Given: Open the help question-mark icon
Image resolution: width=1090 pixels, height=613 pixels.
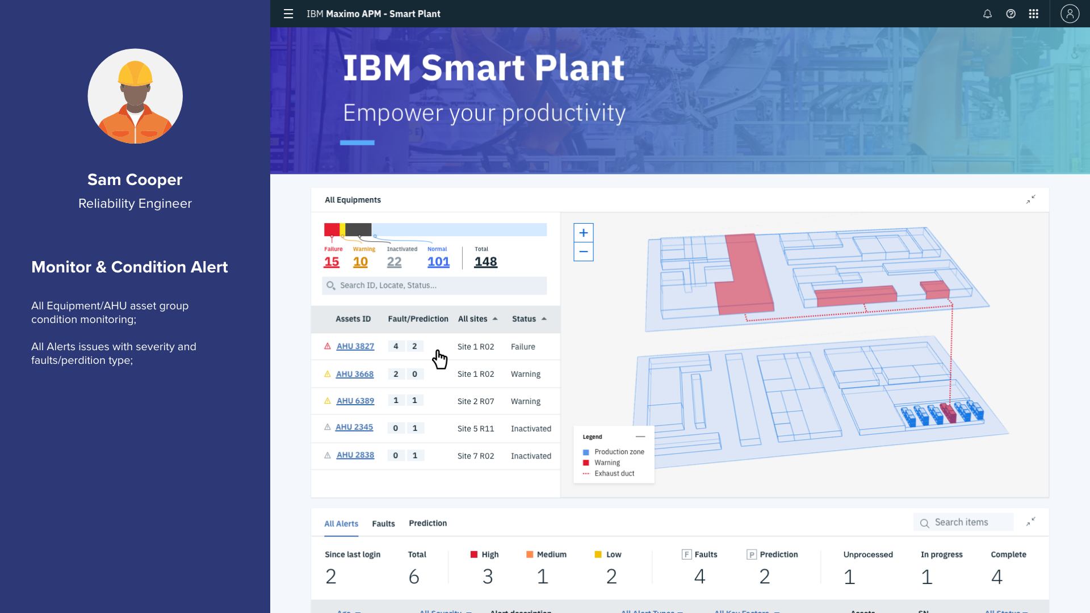Looking at the screenshot, I should [1011, 14].
